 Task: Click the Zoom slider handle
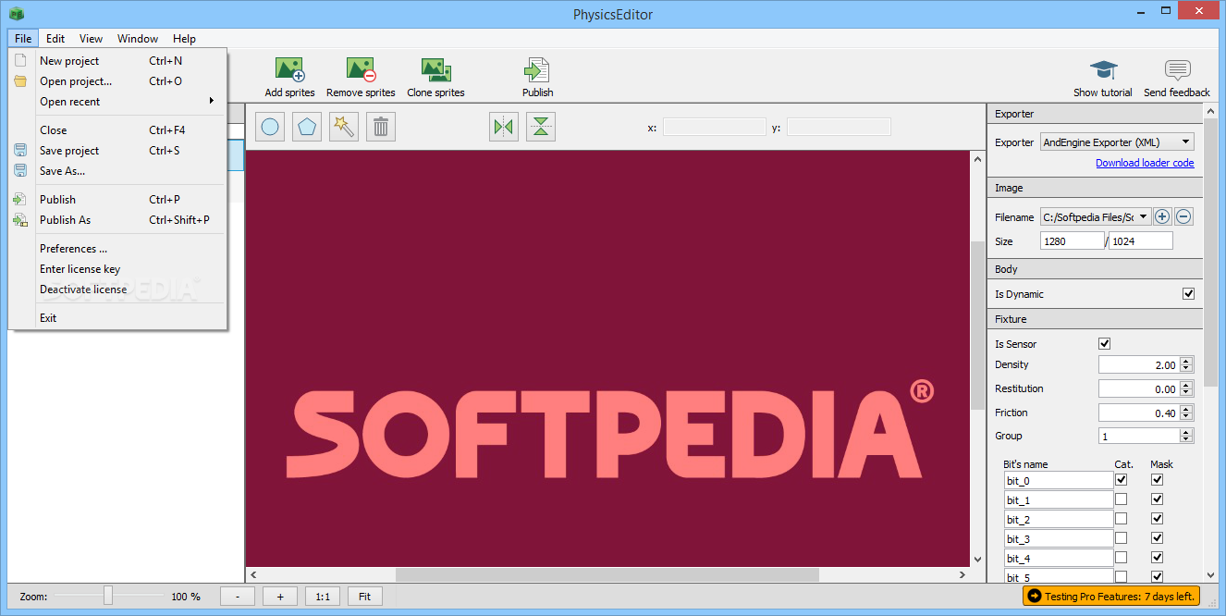tap(108, 596)
